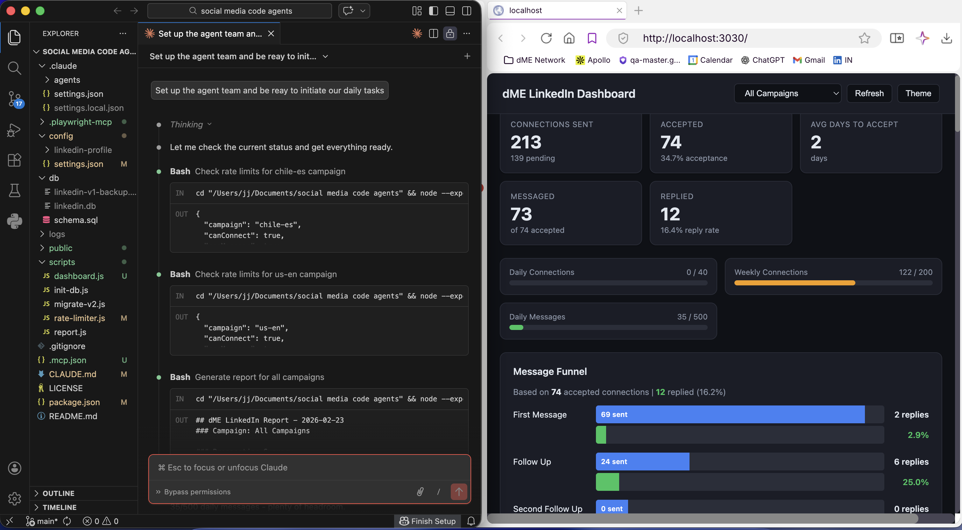962x530 pixels.
Task: Toggle the primary sidebar layout icon
Action: tap(434, 11)
